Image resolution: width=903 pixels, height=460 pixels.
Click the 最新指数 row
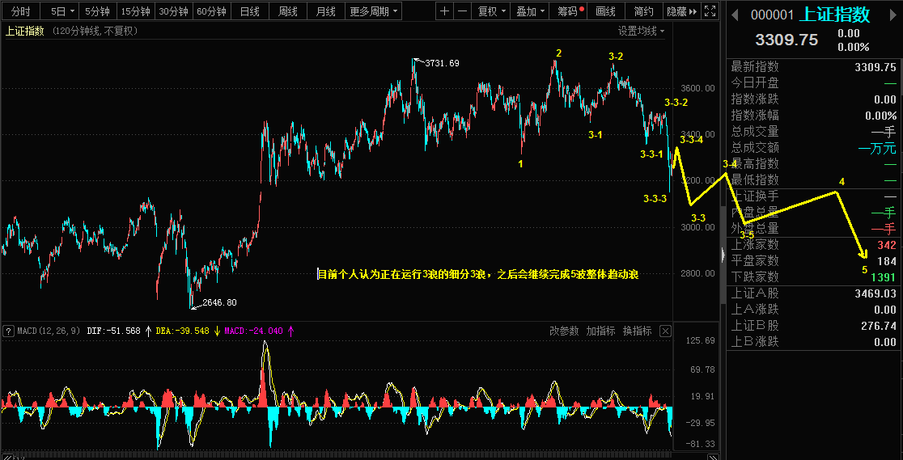click(x=814, y=67)
